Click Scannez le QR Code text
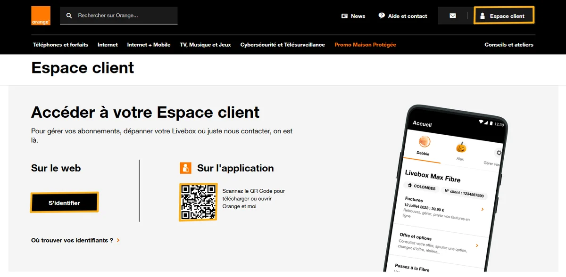The height and width of the screenshot is (277, 566). [254, 199]
